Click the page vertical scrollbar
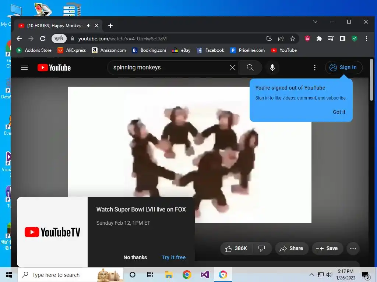Viewport: 377px width, 282px height. (x=371, y=80)
